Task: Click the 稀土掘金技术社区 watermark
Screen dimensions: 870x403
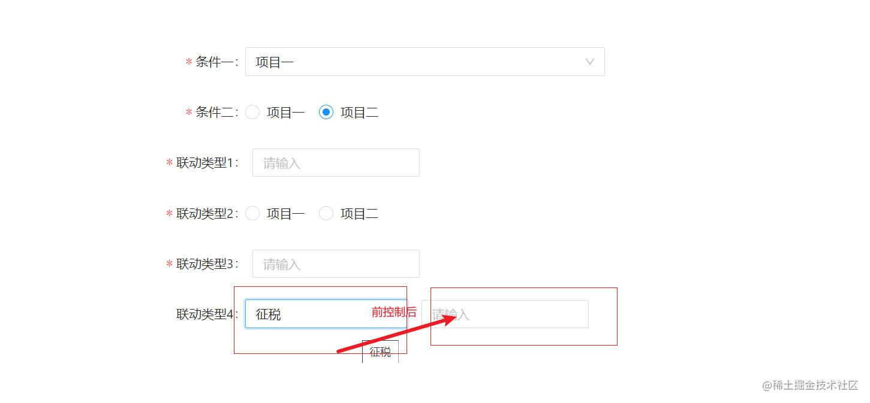Action: [x=809, y=386]
